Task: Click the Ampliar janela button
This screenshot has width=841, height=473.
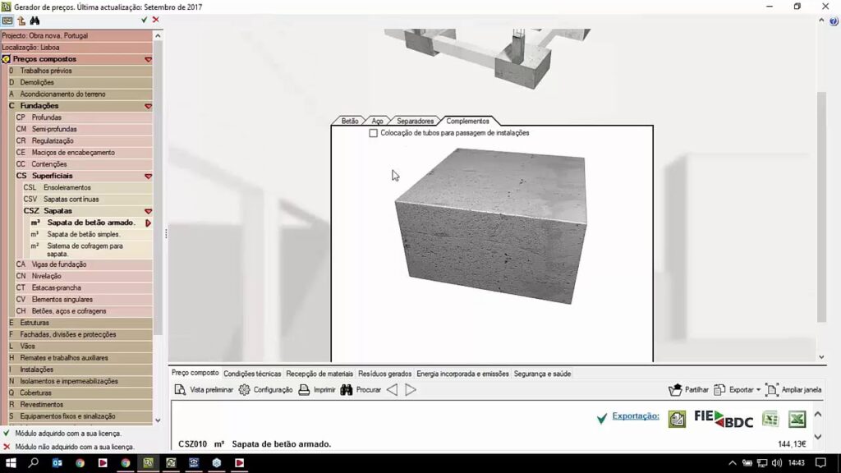Action: tap(793, 390)
